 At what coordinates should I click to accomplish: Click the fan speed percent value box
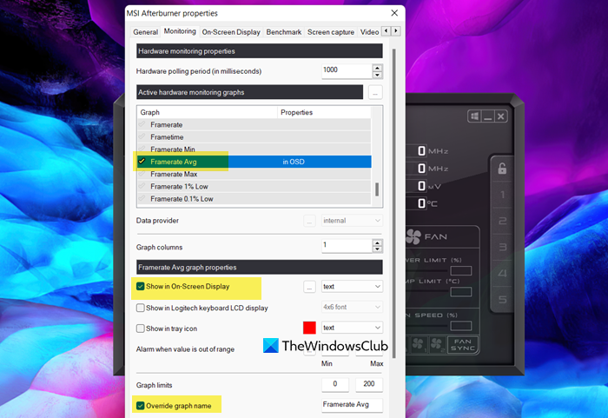coord(460,326)
